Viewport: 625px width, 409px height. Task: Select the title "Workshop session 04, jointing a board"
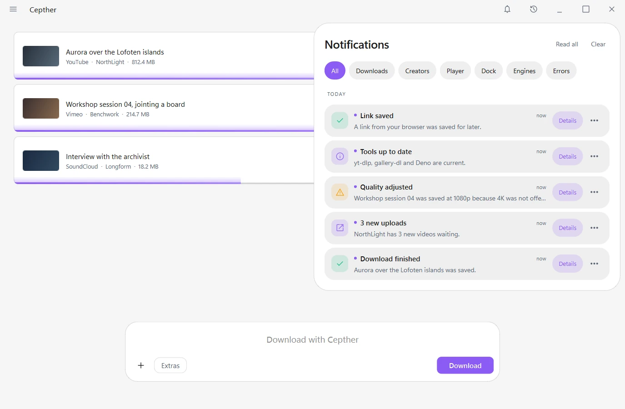125,104
